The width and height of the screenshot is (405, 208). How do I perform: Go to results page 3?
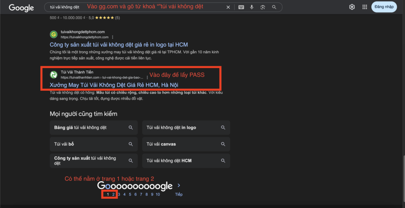pos(119,194)
